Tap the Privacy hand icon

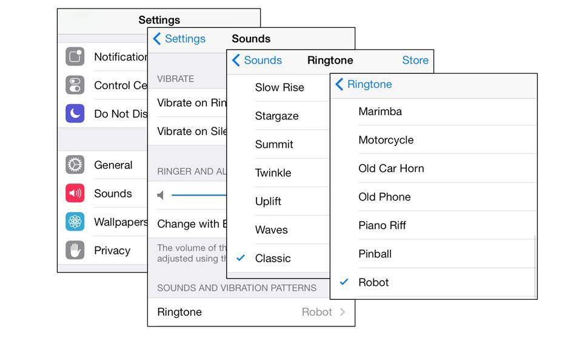(75, 250)
